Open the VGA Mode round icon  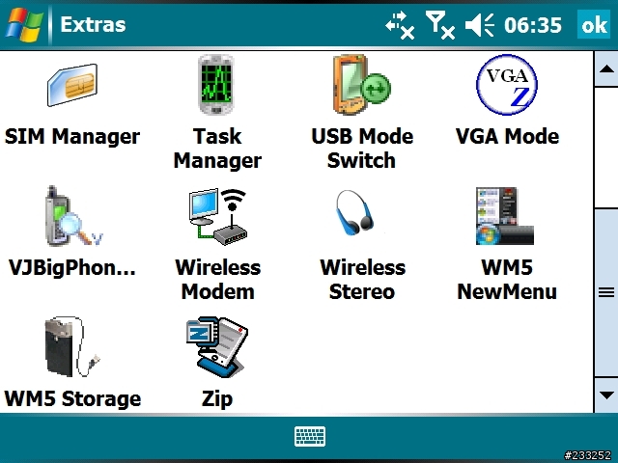pyautogui.click(x=507, y=85)
